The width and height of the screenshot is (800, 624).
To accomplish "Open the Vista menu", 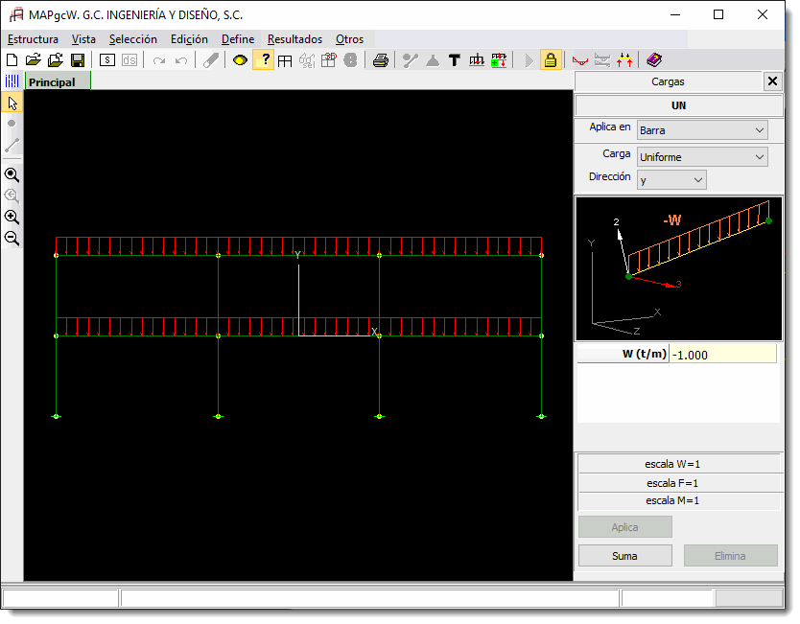I will point(83,39).
